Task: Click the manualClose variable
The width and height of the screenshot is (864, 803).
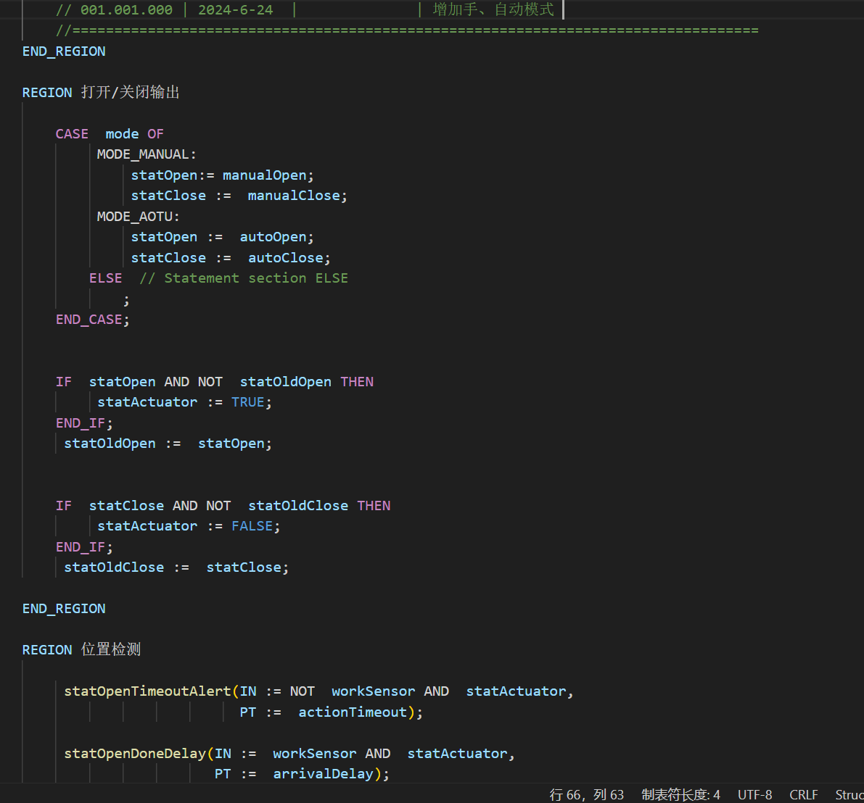Action: pyautogui.click(x=294, y=196)
